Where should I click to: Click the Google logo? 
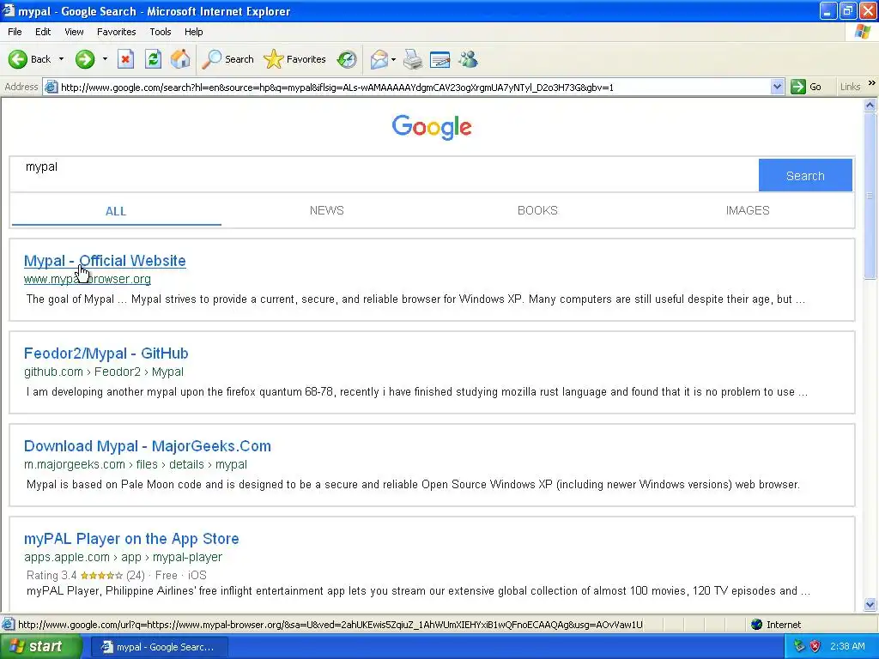click(432, 127)
